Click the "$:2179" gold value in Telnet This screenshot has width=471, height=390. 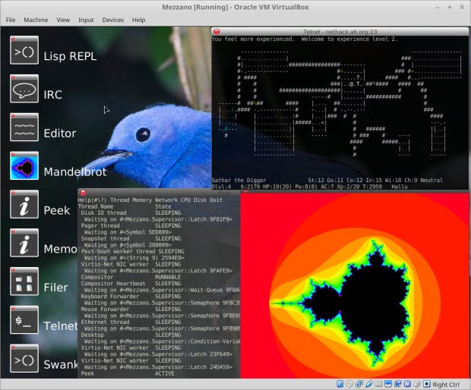tap(250, 187)
